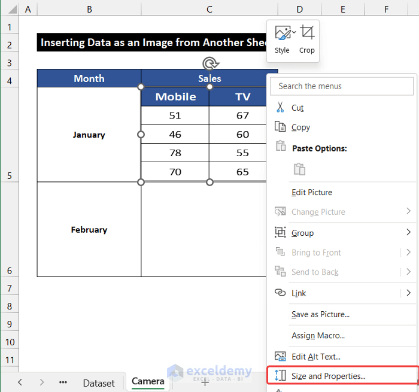Image resolution: width=419 pixels, height=392 pixels.
Task: Expand the Link submenu arrow
Action: (x=408, y=293)
